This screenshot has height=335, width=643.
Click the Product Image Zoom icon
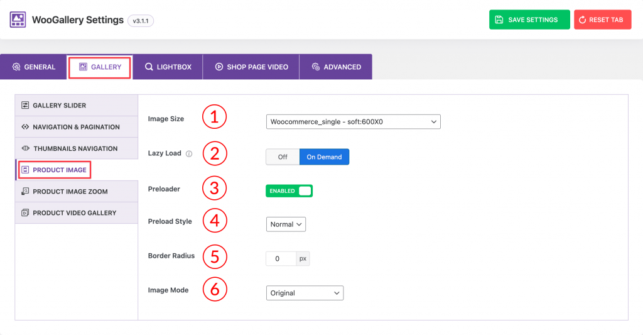pos(25,191)
